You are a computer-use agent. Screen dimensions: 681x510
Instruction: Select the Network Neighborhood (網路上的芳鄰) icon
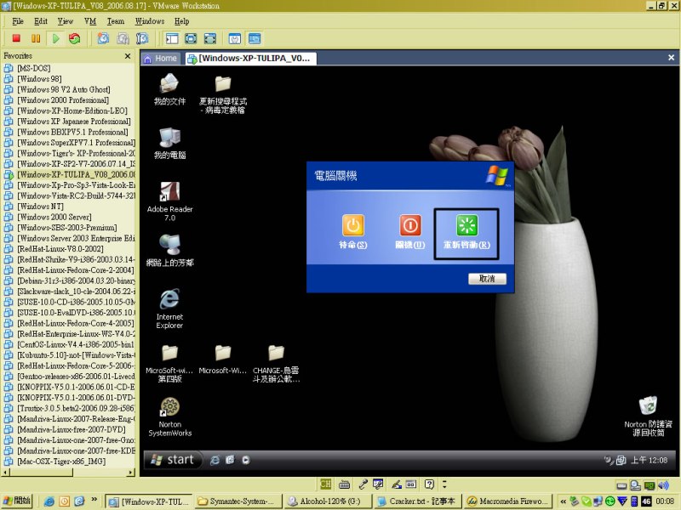click(x=169, y=250)
